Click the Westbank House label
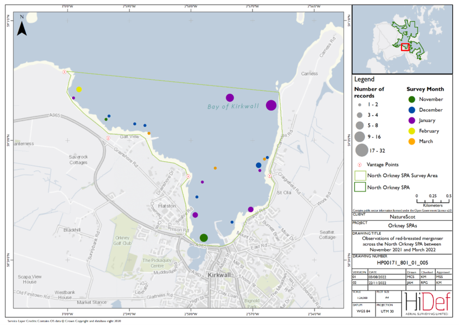Screen dimensions: 459x325 (65, 295)
